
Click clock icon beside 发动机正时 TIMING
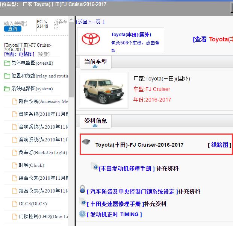(x=82, y=214)
